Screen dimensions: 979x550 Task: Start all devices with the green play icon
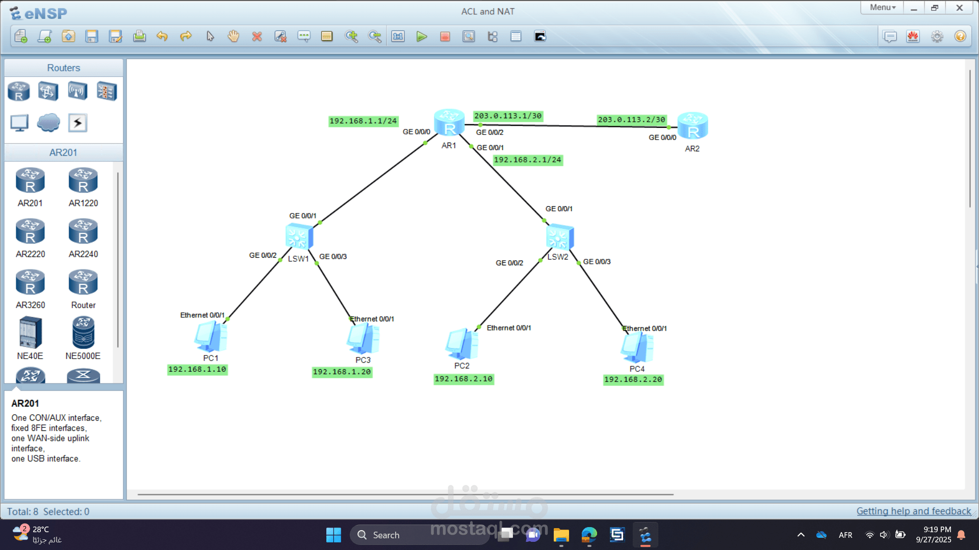[421, 36]
